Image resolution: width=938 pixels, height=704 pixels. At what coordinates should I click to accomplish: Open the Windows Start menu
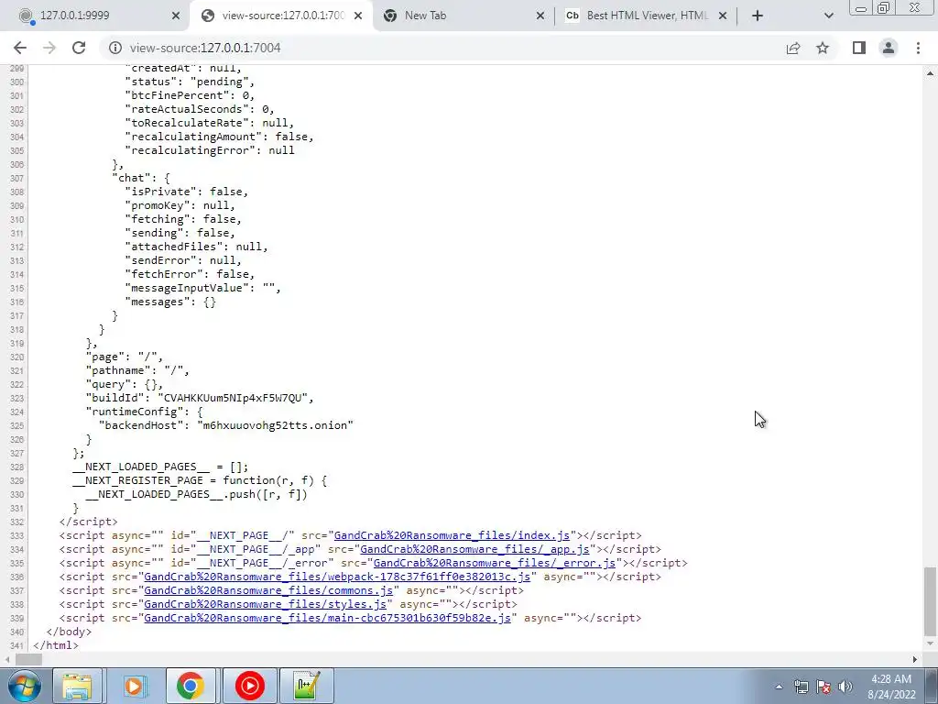pos(23,686)
